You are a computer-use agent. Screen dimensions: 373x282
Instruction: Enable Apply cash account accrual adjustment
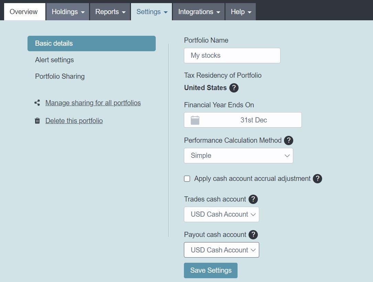(187, 178)
